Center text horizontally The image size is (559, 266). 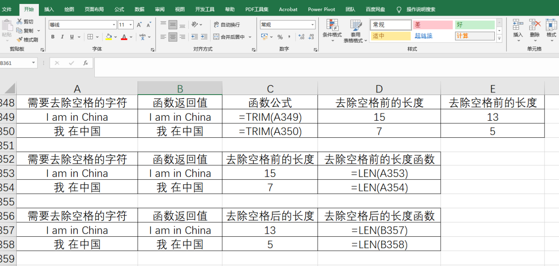pos(173,37)
